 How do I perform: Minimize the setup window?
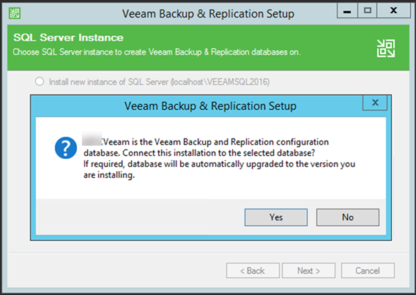[347, 11]
